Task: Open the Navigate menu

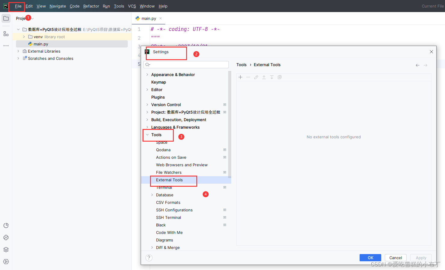Action: click(x=58, y=6)
